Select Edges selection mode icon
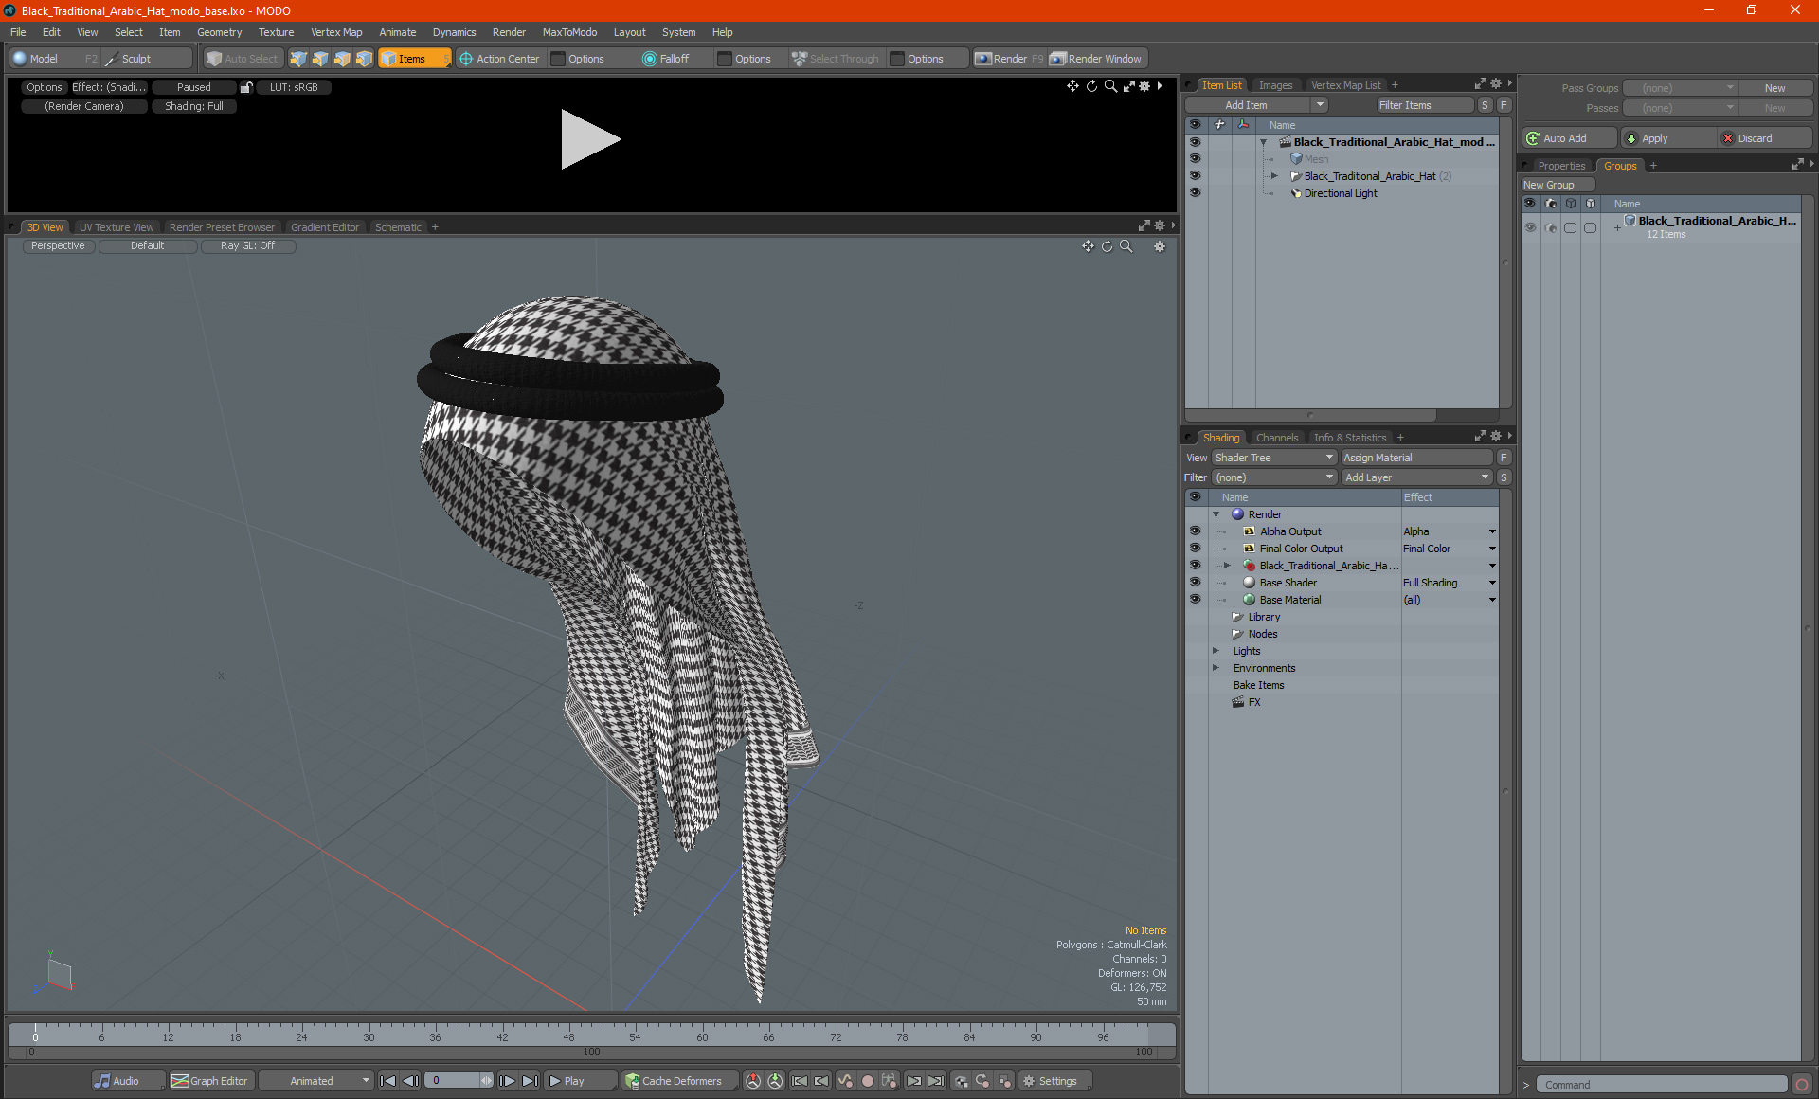The width and height of the screenshot is (1819, 1099). click(x=320, y=59)
